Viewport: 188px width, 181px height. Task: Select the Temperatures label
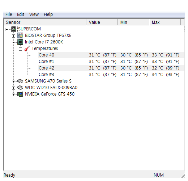[x=45, y=49]
